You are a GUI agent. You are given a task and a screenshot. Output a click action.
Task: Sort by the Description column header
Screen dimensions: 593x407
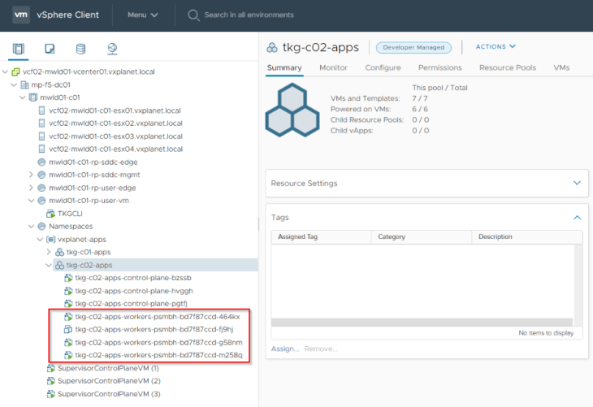click(527, 236)
